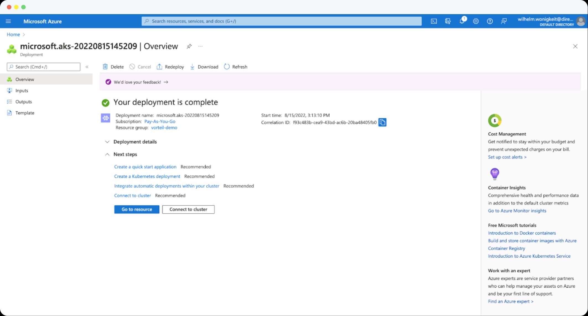Open Build and store container images tutorial
The height and width of the screenshot is (316, 588).
click(x=532, y=245)
